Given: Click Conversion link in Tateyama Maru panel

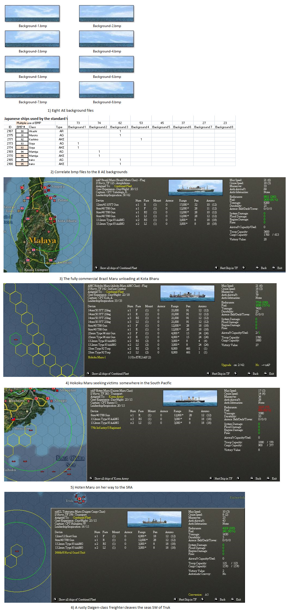Looking at the screenshot, I should 195,595.
